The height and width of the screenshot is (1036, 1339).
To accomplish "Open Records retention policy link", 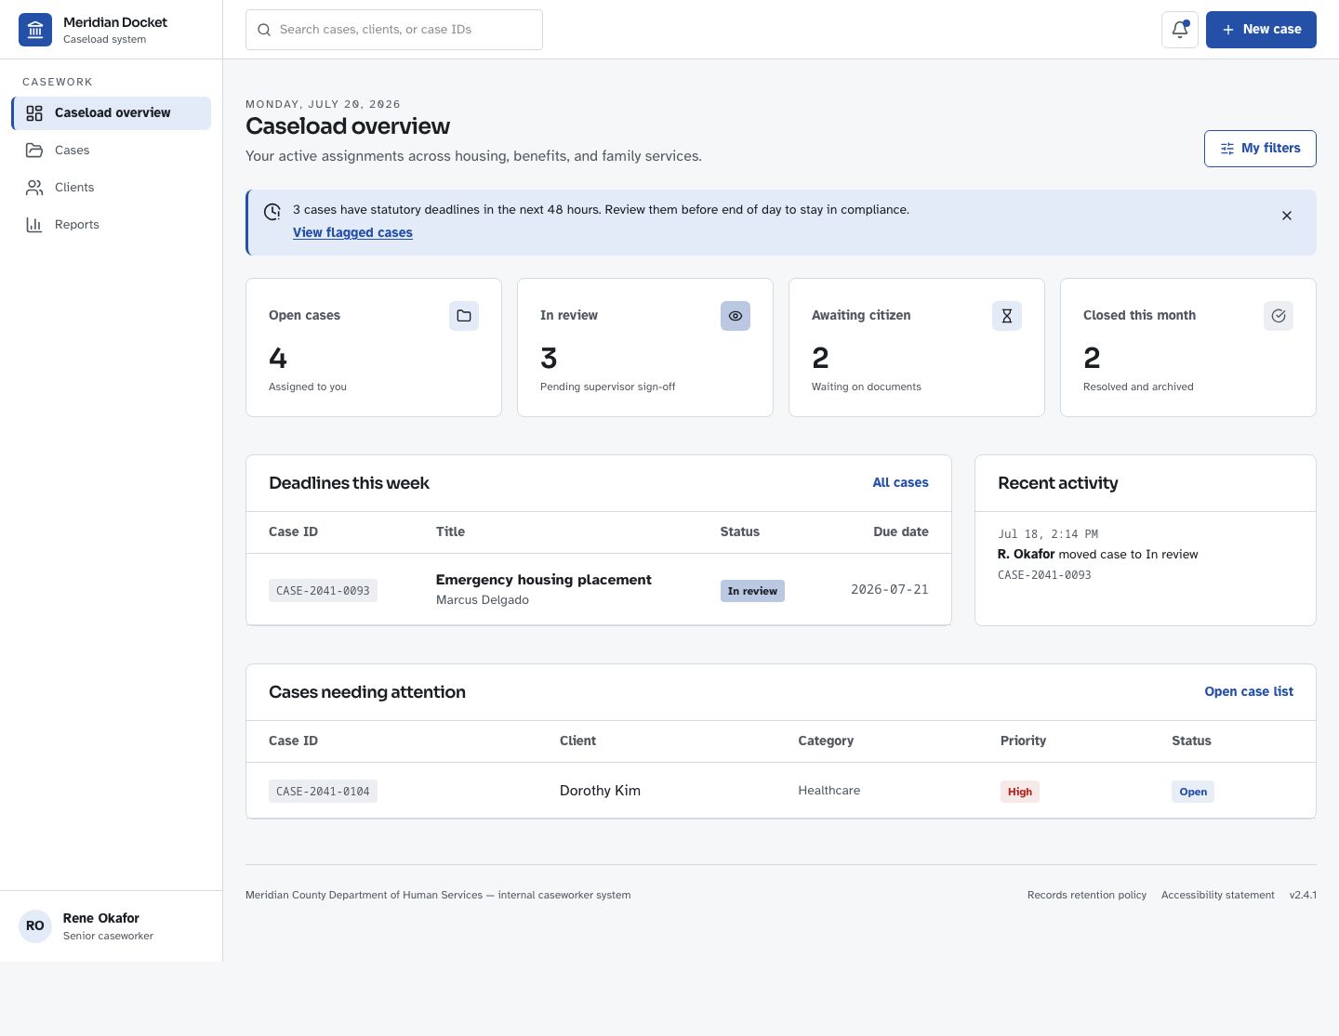I will click(1086, 895).
